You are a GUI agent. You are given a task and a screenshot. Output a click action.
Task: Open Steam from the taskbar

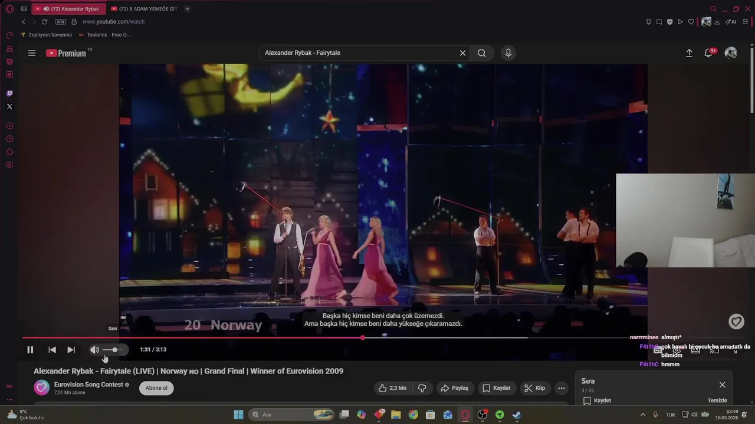coord(517,415)
